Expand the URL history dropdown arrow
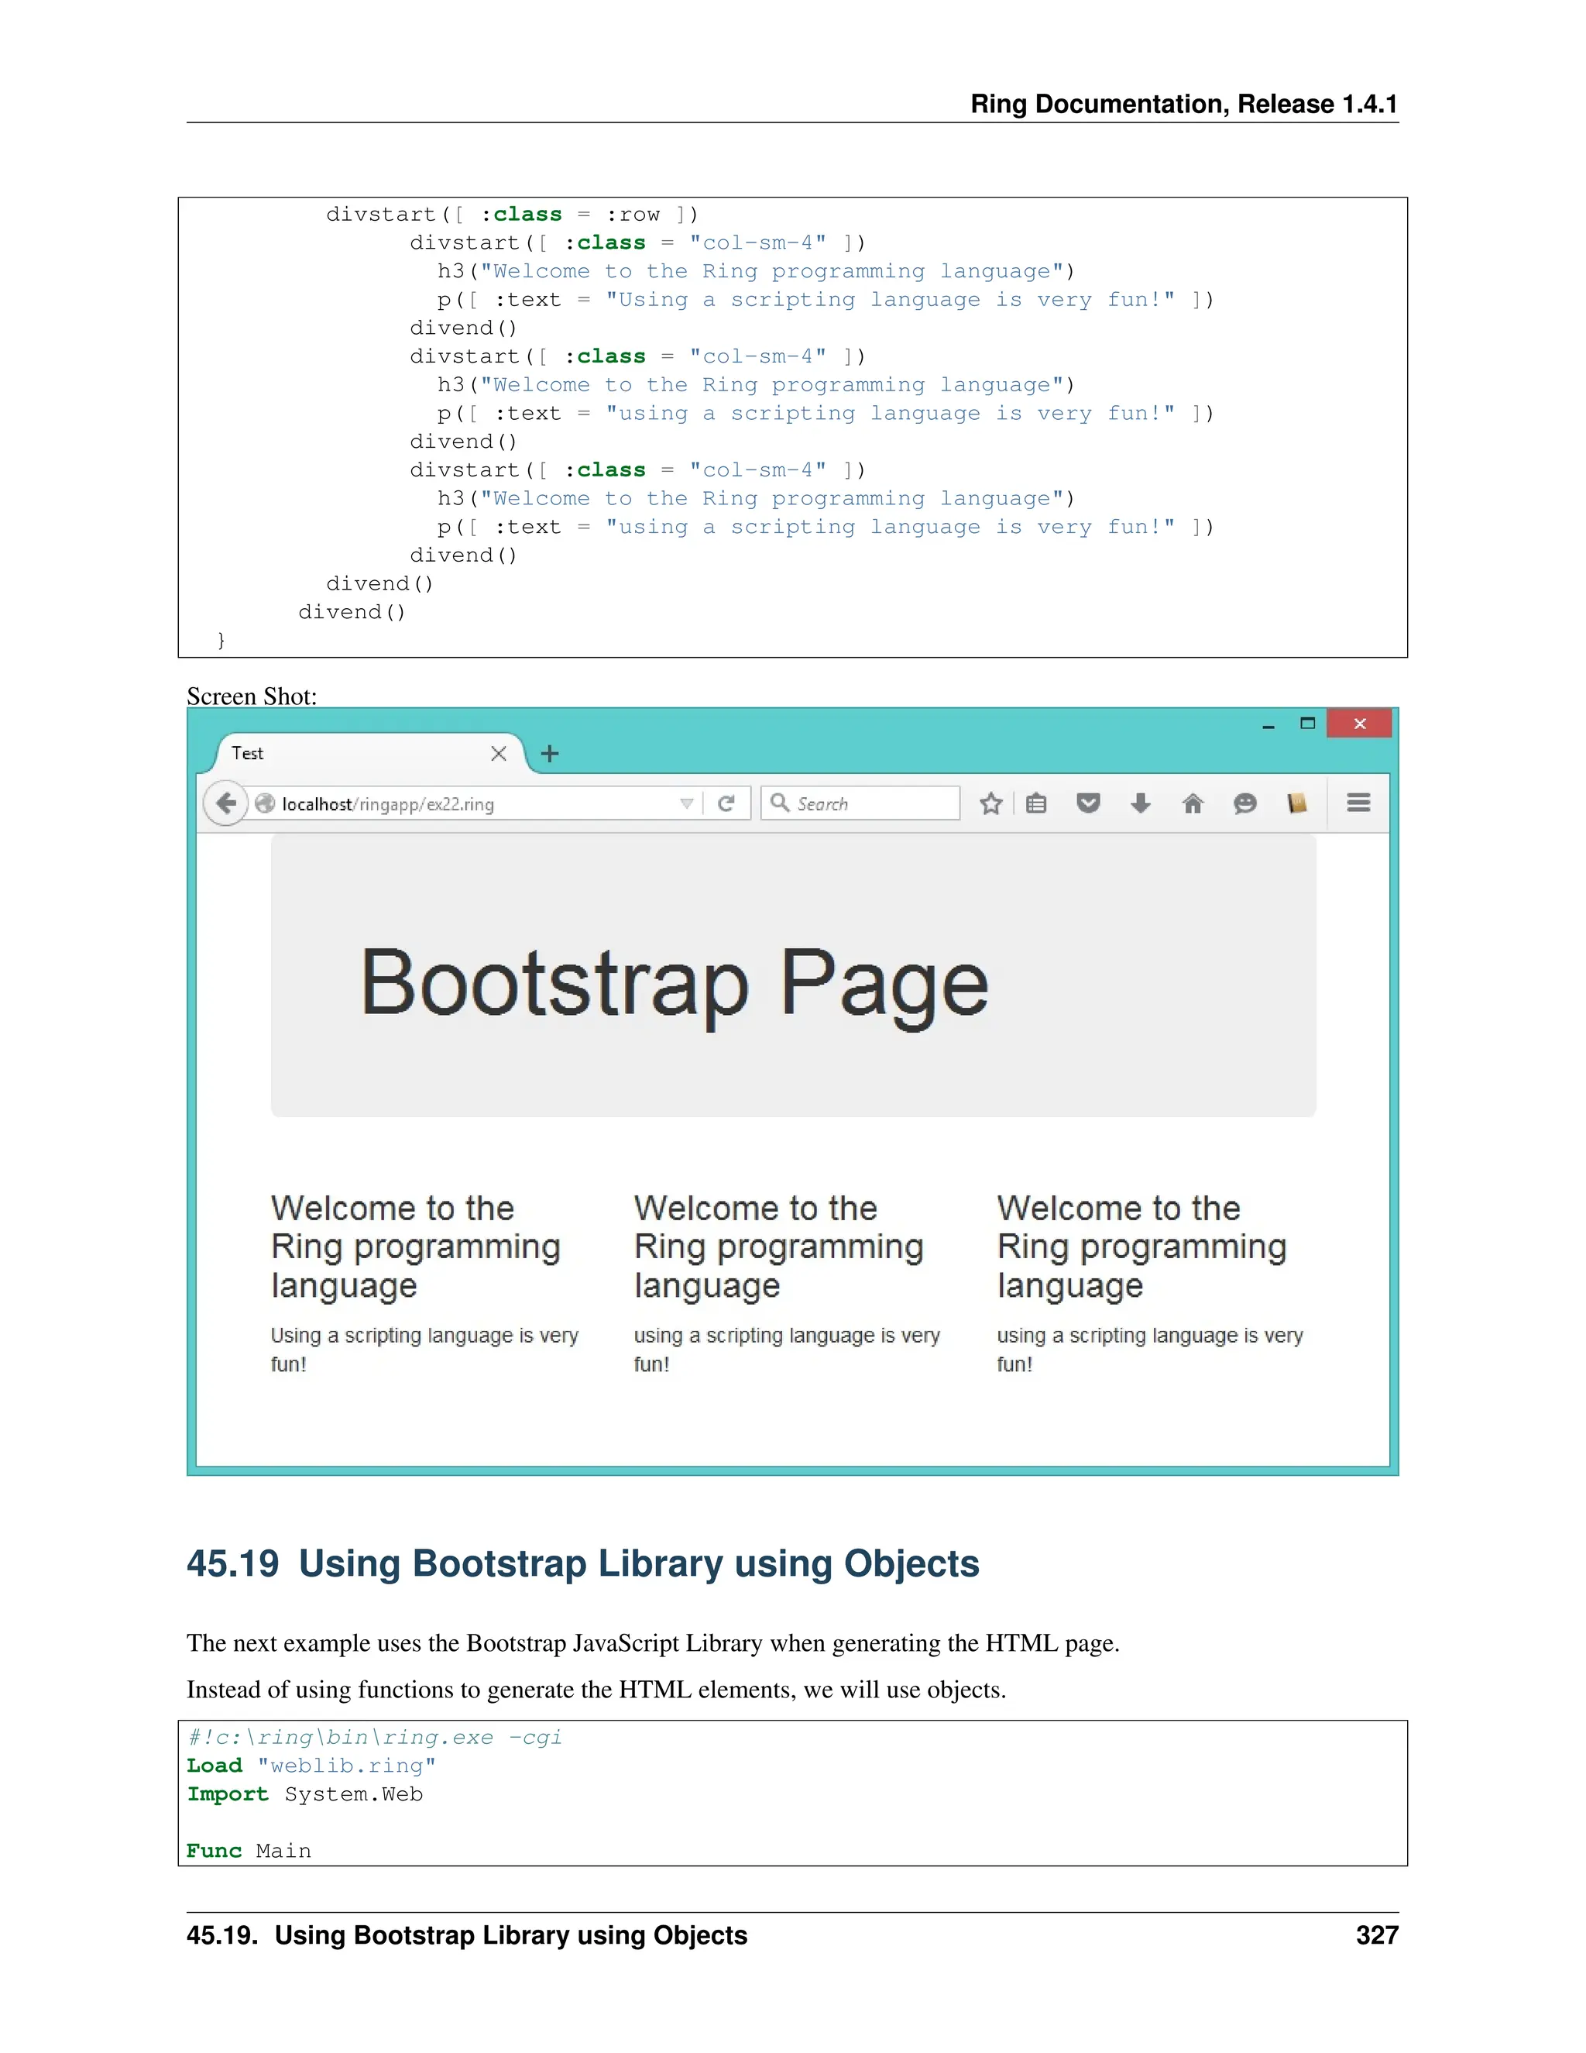Image resolution: width=1586 pixels, height=2053 pixels. [x=687, y=803]
